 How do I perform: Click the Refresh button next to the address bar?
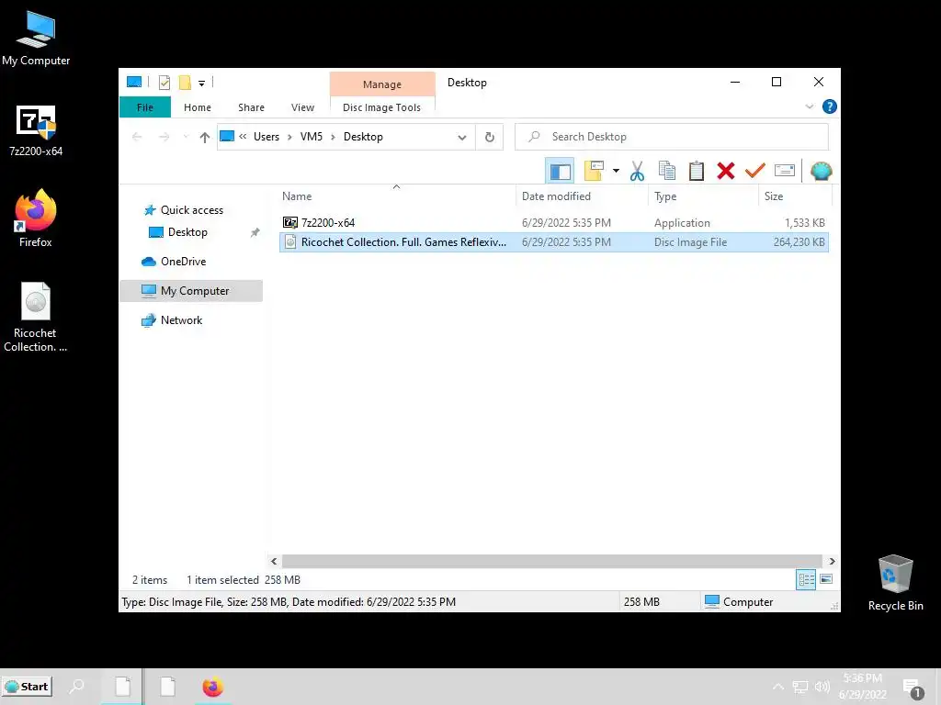pyautogui.click(x=490, y=137)
